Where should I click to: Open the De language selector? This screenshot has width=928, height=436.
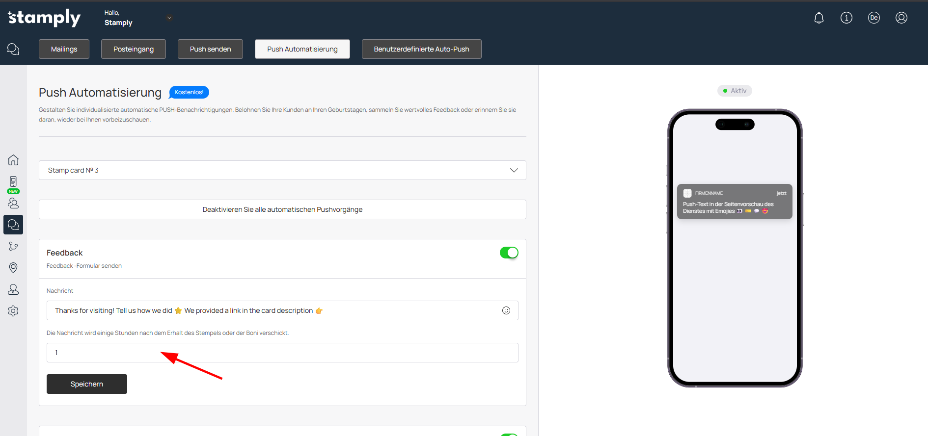pyautogui.click(x=873, y=18)
